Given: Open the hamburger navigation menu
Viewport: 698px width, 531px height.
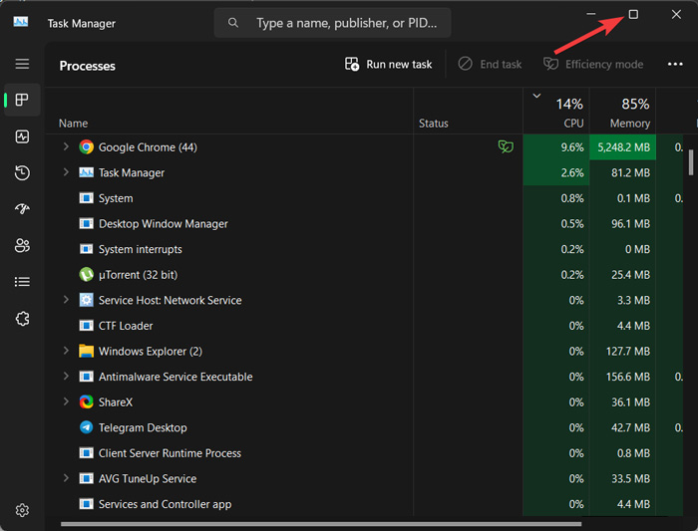Looking at the screenshot, I should pyautogui.click(x=22, y=64).
